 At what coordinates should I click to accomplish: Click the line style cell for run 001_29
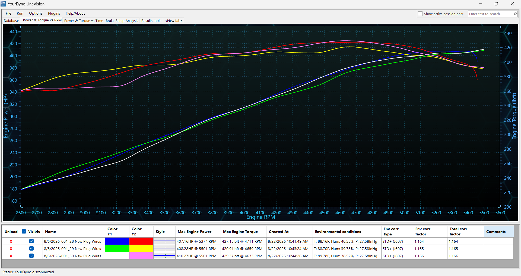(164, 248)
